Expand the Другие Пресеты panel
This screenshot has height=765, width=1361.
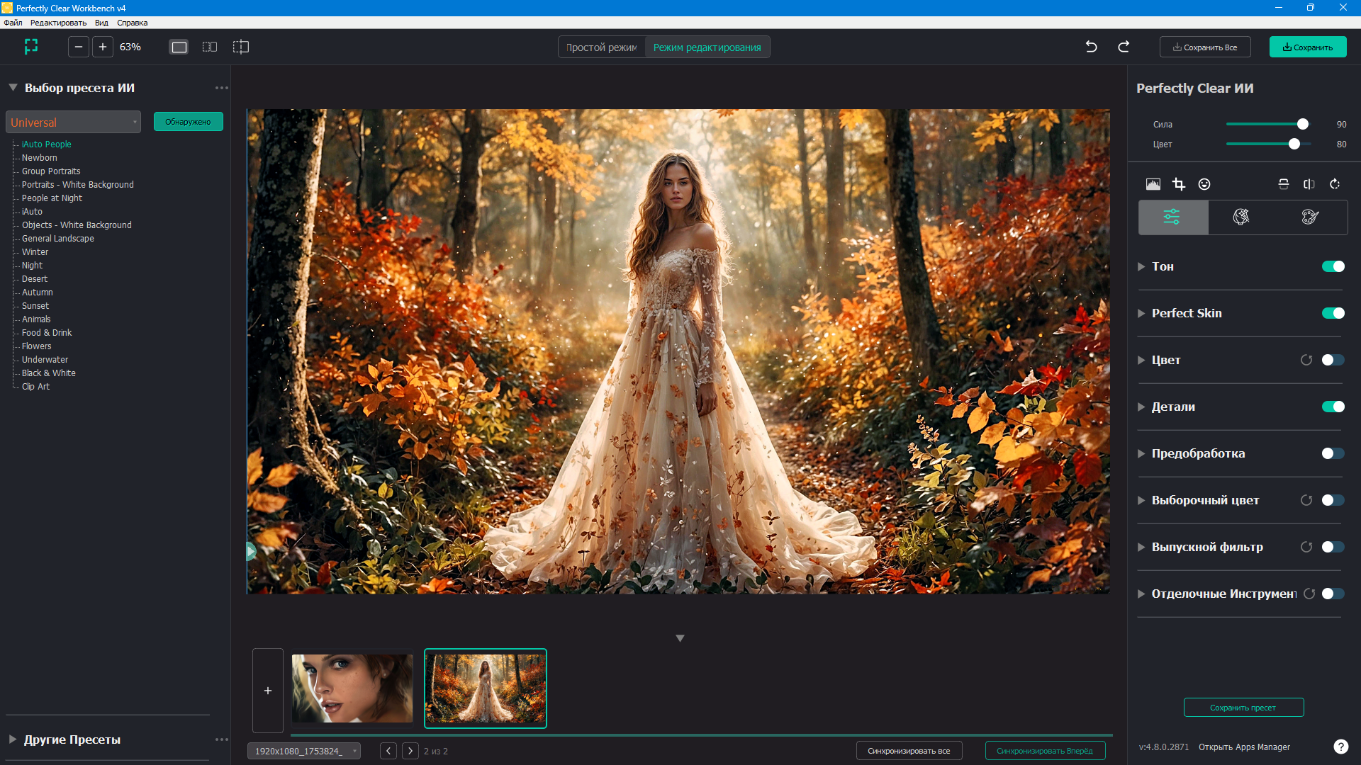coord(13,739)
